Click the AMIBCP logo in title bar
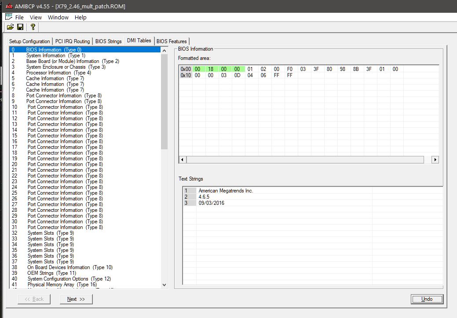 (9, 6)
